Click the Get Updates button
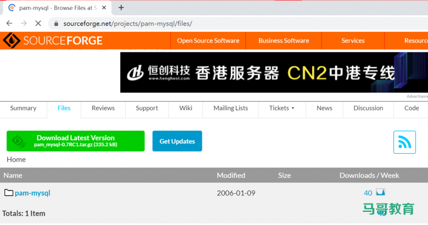The height and width of the screenshot is (225, 428). tap(177, 141)
